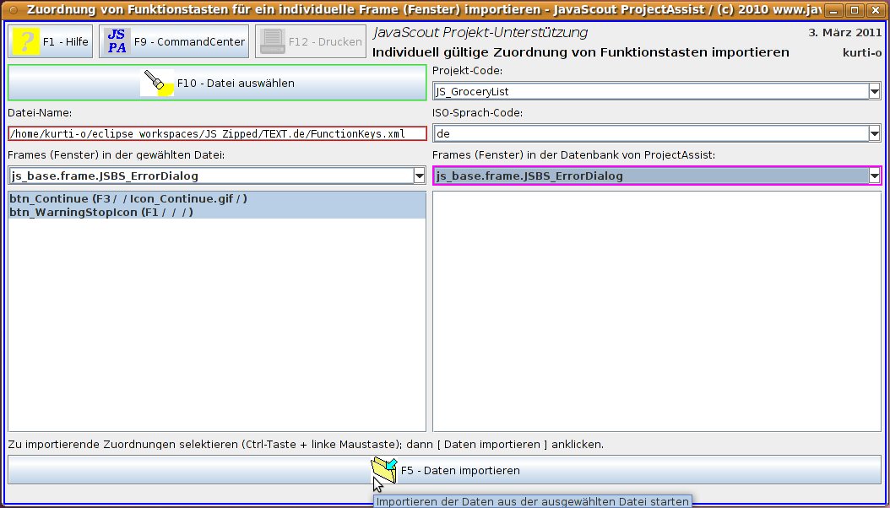Open the Projekt-Code dropdown
Screen dimensions: 890x508
click(x=874, y=91)
